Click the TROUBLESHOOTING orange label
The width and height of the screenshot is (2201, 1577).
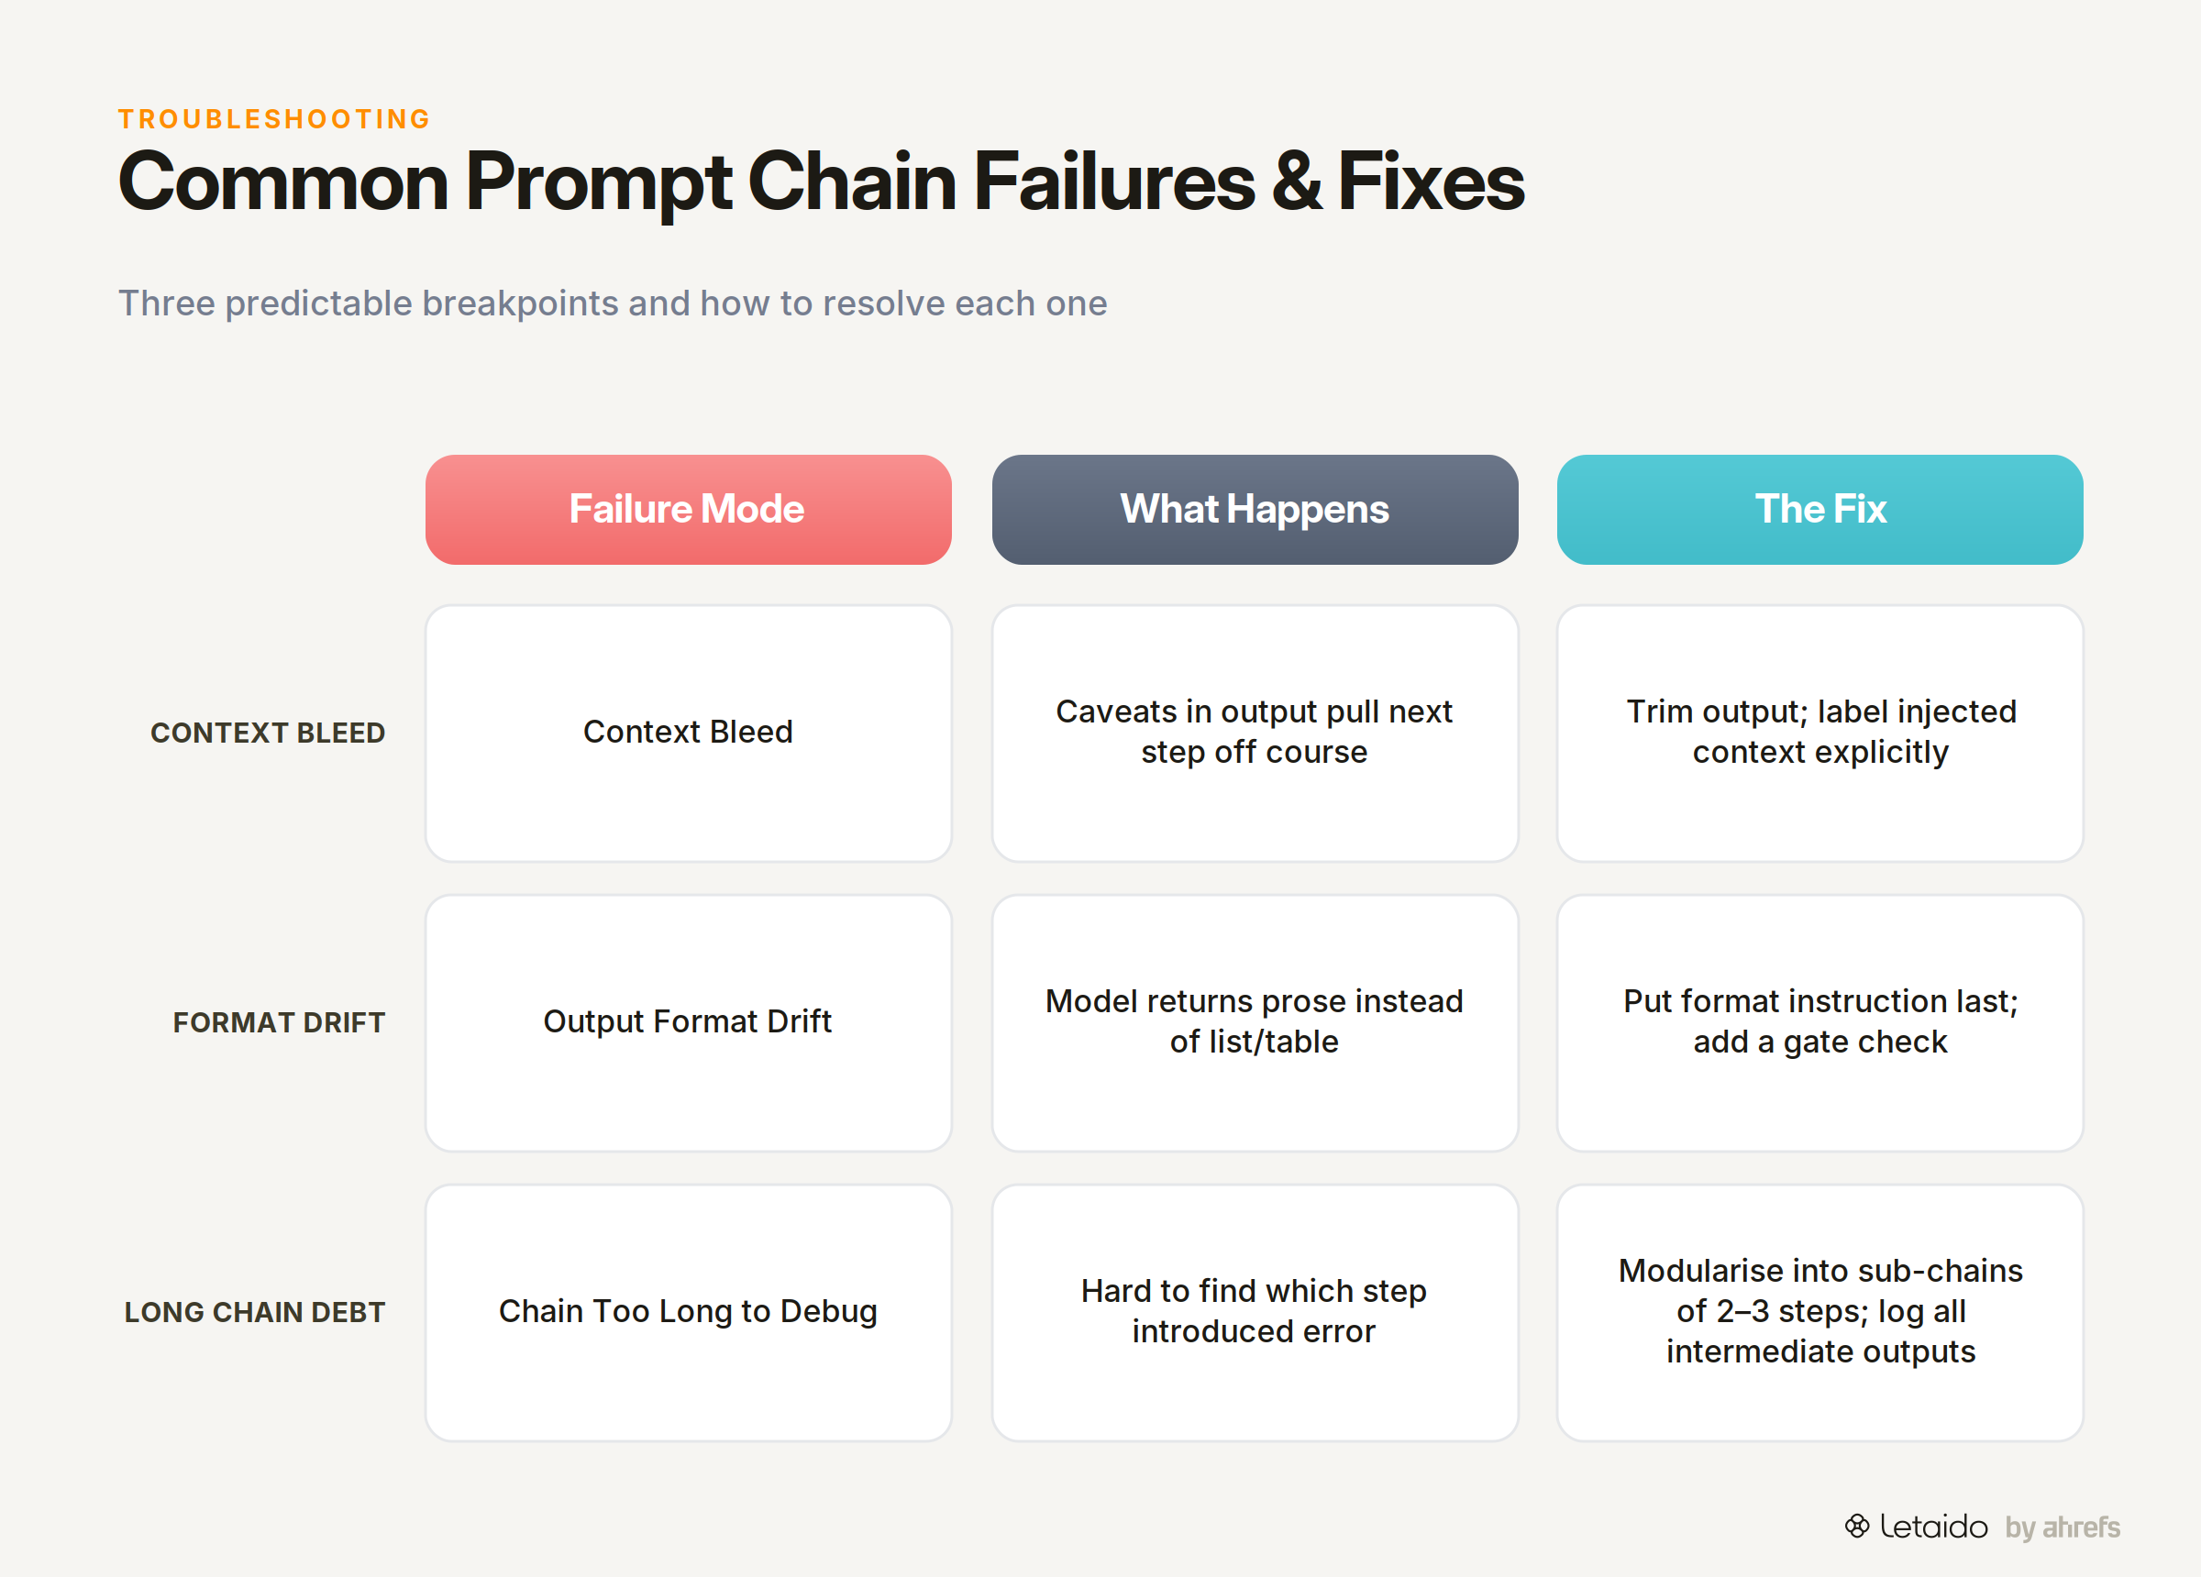(274, 118)
